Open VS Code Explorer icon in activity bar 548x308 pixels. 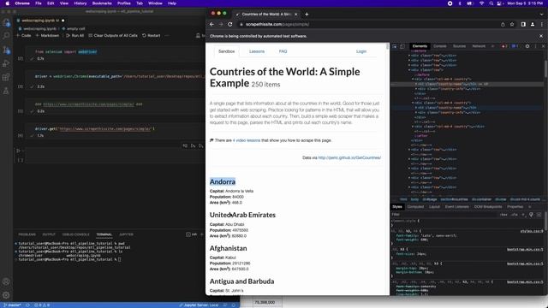point(6,23)
